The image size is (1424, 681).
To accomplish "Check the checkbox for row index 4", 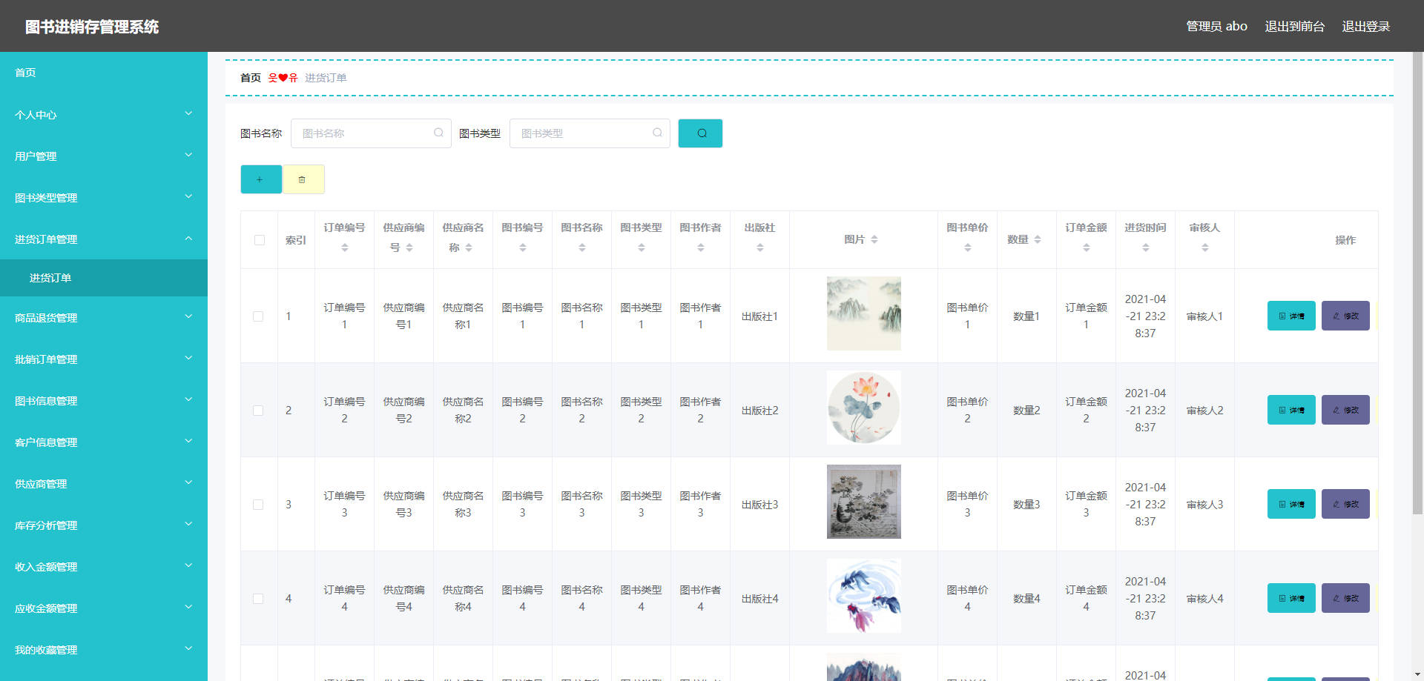I will coord(258,599).
